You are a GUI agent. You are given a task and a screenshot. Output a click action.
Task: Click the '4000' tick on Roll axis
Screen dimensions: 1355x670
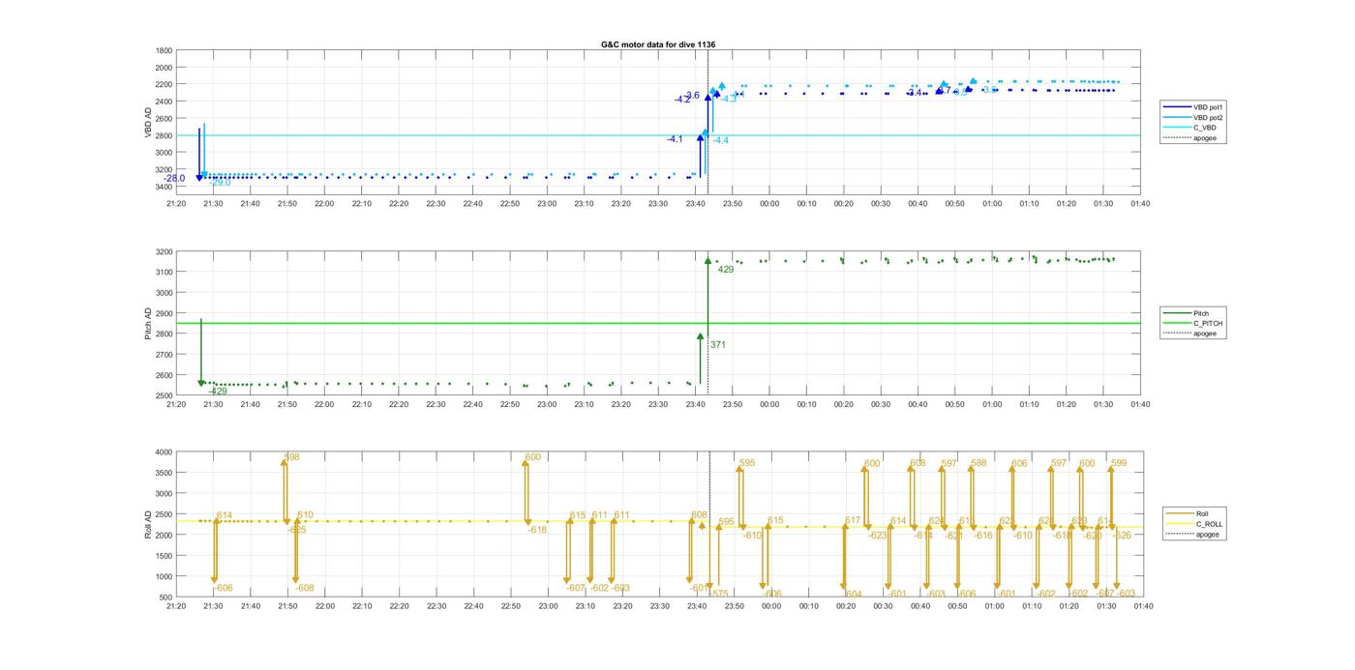click(164, 452)
